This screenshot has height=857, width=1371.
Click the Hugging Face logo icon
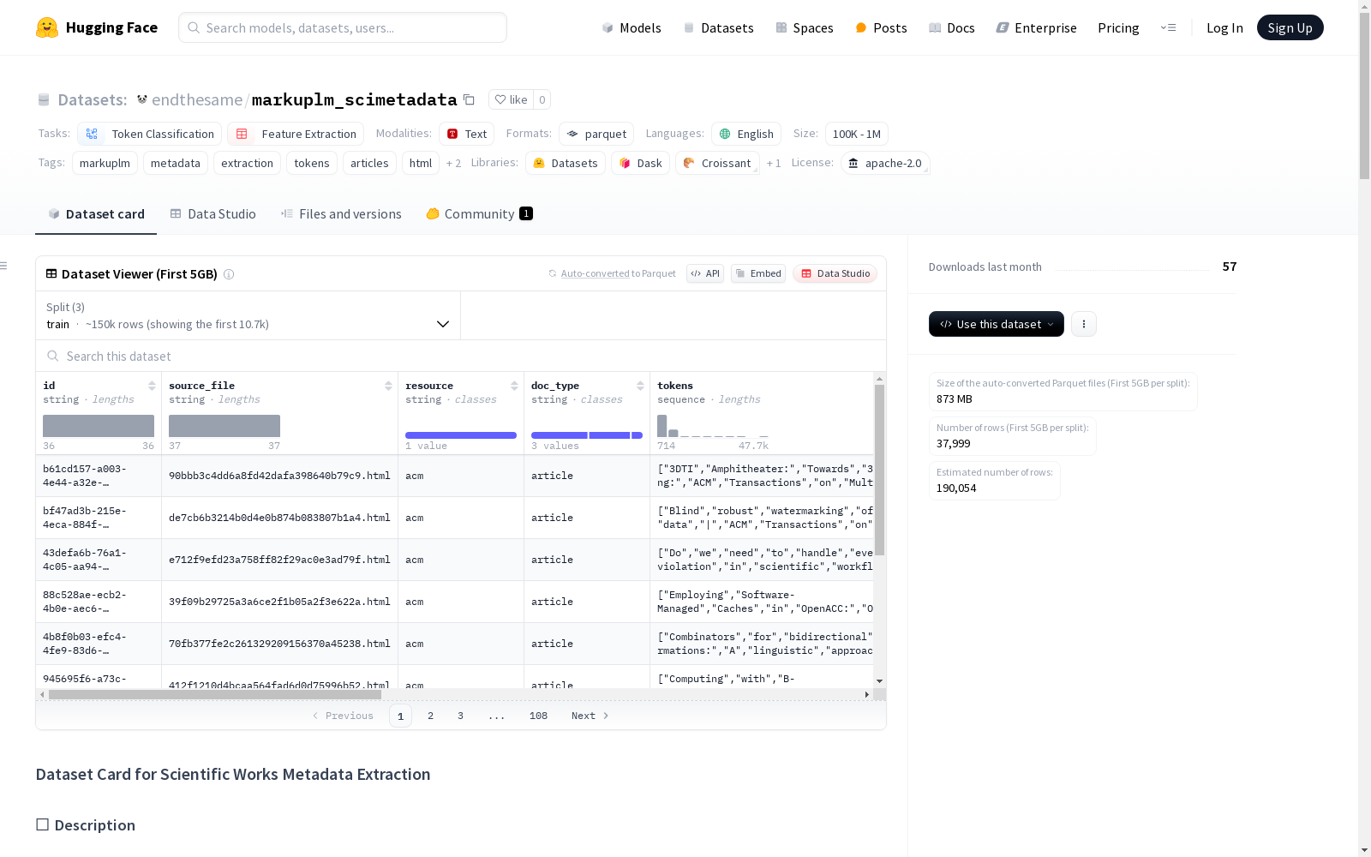coord(47,27)
